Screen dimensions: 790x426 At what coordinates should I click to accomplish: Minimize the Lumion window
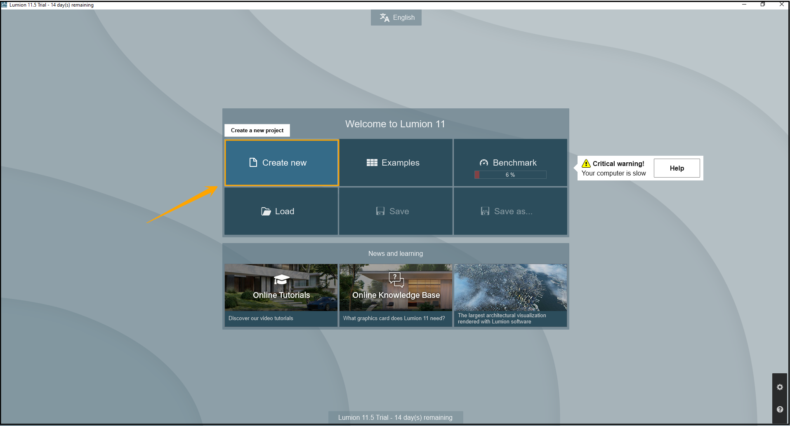click(x=744, y=5)
